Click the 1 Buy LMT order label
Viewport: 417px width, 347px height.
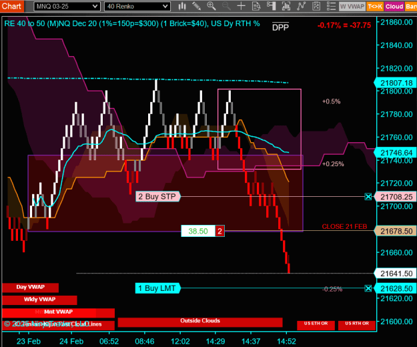tap(157, 288)
